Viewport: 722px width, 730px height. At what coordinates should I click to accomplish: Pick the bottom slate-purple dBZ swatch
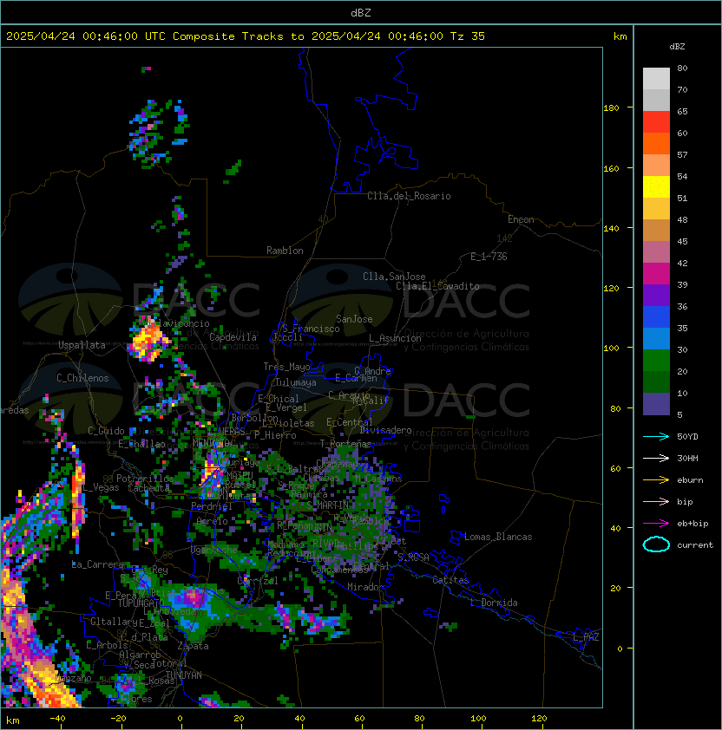[656, 404]
